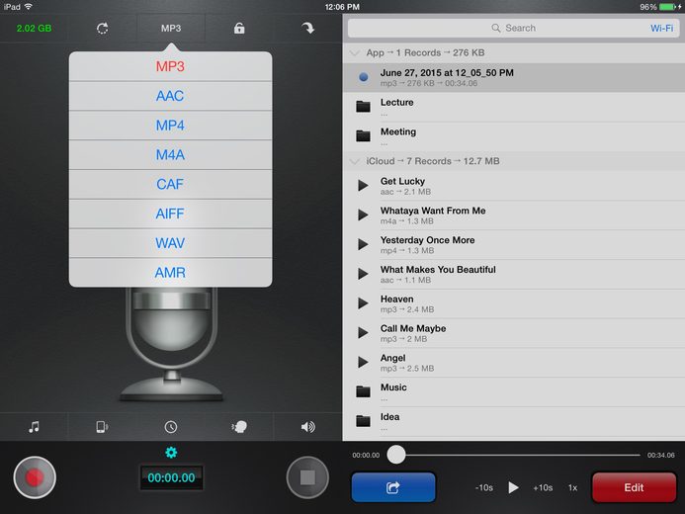Open the Lecture folder

(514, 107)
